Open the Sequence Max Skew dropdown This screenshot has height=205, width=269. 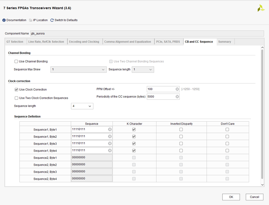click(78, 70)
